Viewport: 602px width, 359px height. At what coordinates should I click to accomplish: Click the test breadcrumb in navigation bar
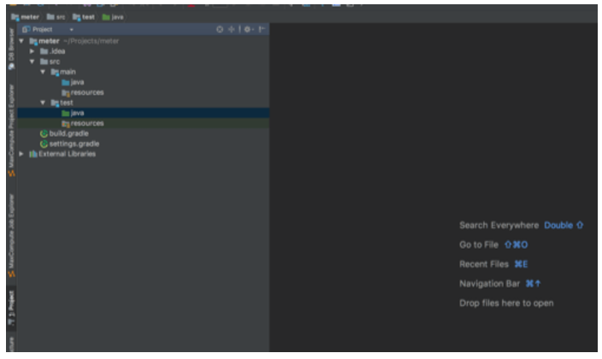point(84,17)
